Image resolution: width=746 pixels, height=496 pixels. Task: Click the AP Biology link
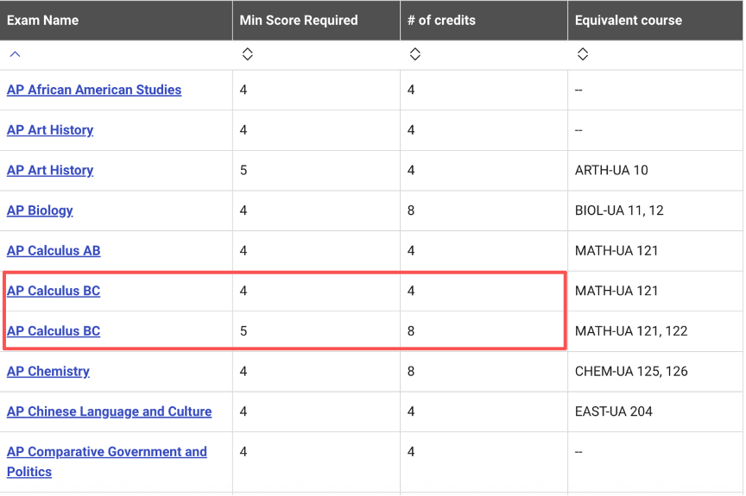click(x=40, y=210)
